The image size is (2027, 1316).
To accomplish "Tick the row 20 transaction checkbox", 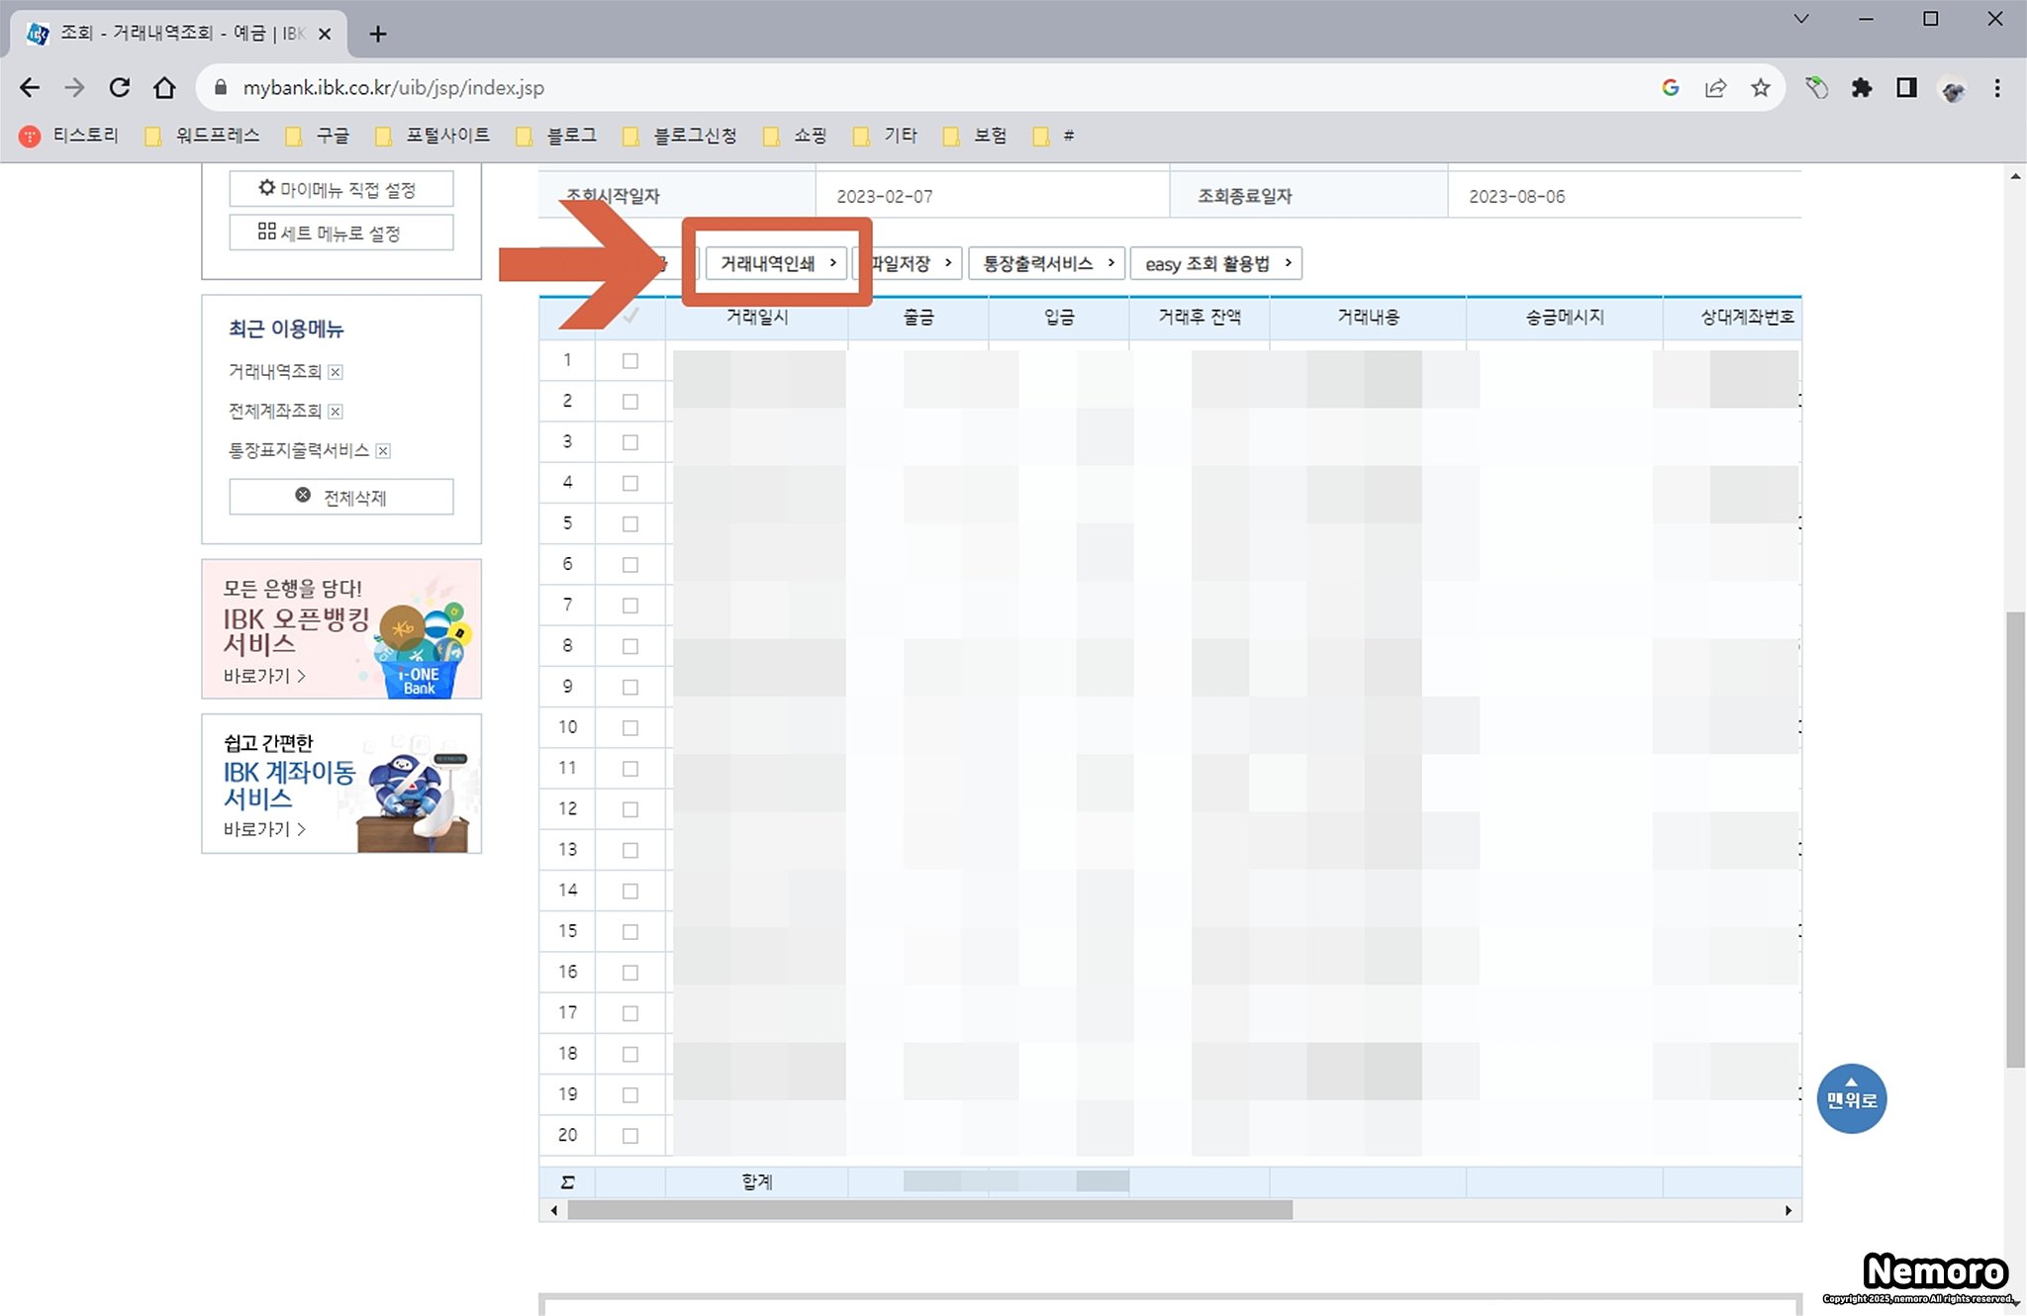I will pos(629,1136).
